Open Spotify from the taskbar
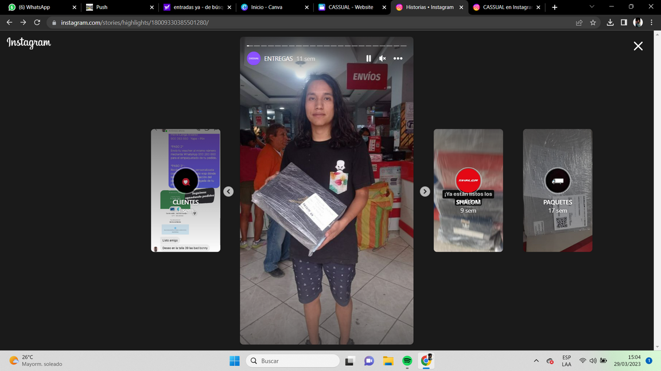 (x=407, y=361)
